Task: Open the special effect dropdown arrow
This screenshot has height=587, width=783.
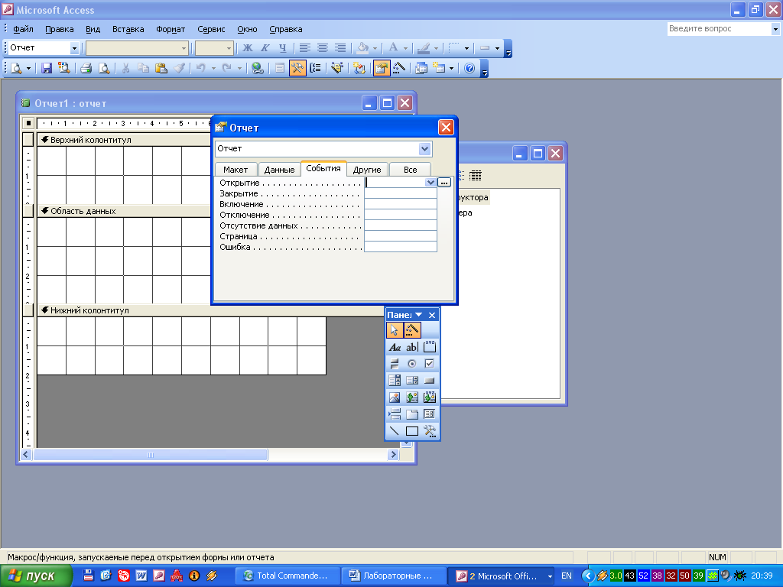Action: 497,48
